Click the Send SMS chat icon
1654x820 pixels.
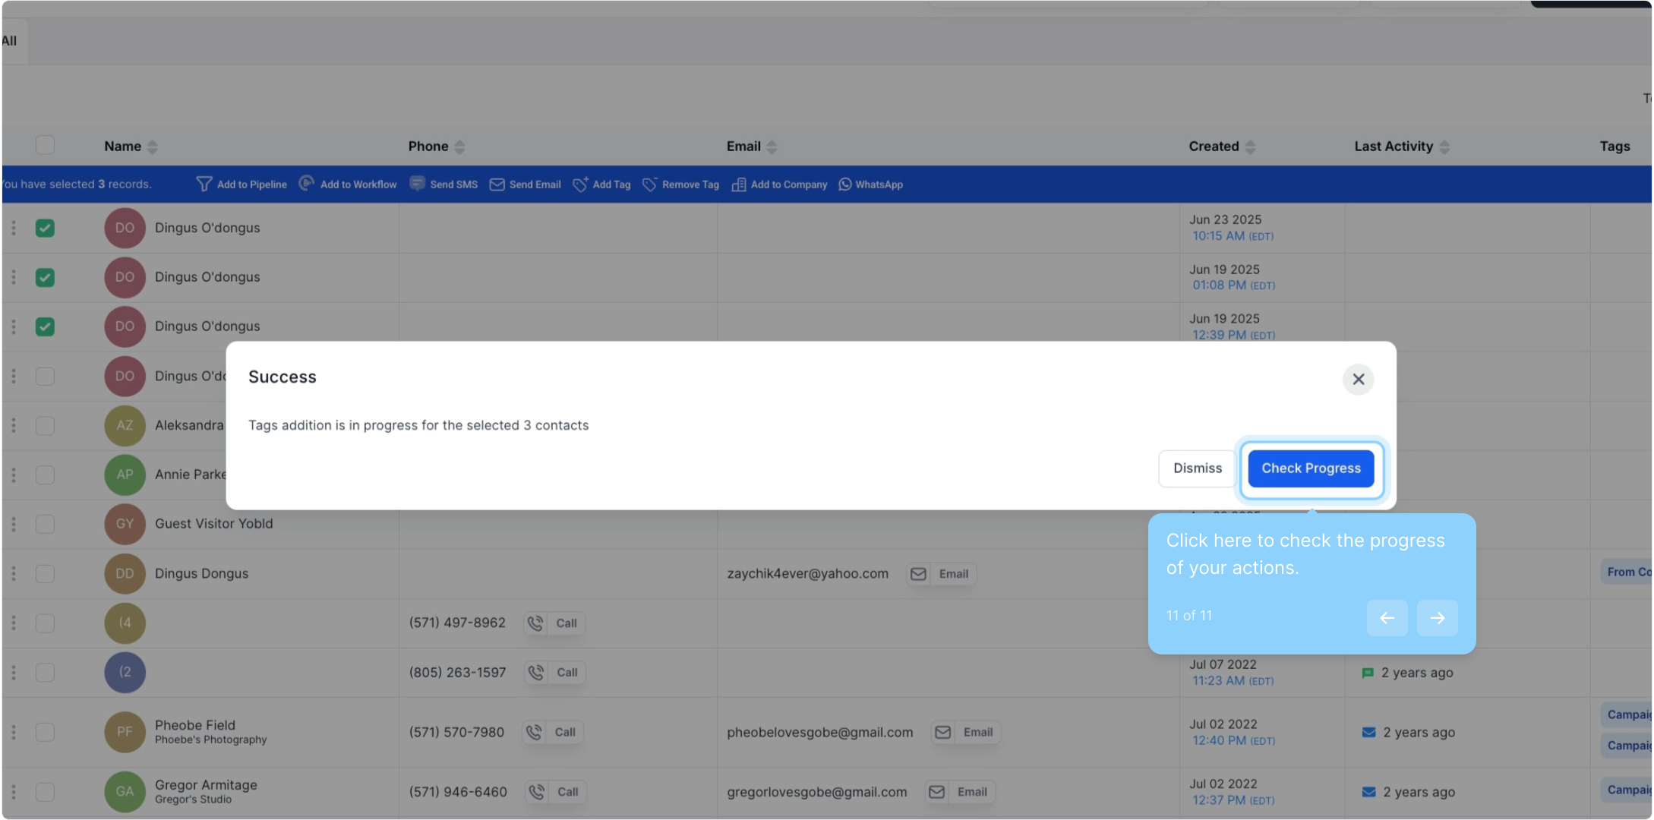coord(417,184)
